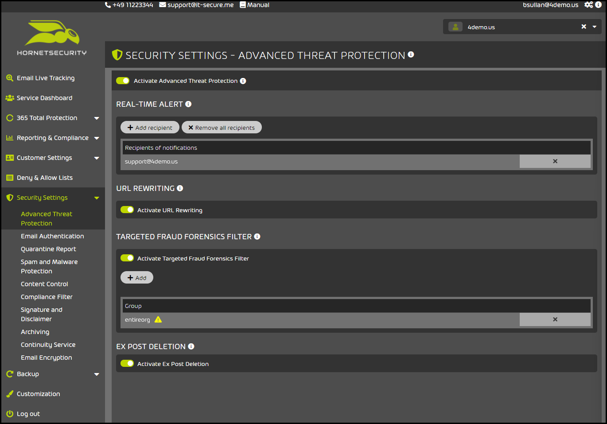Click info icon beside Real-Time Alert
607x424 pixels.
pos(188,104)
